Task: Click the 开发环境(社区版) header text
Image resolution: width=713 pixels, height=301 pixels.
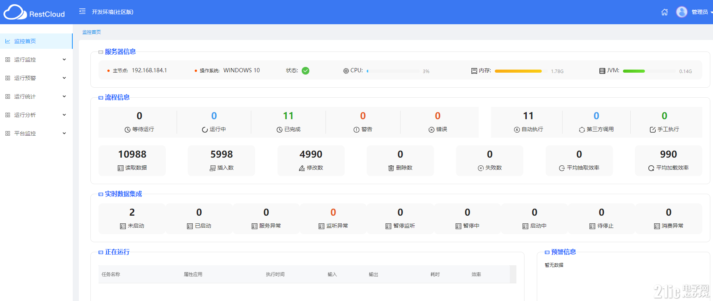Action: pos(112,12)
